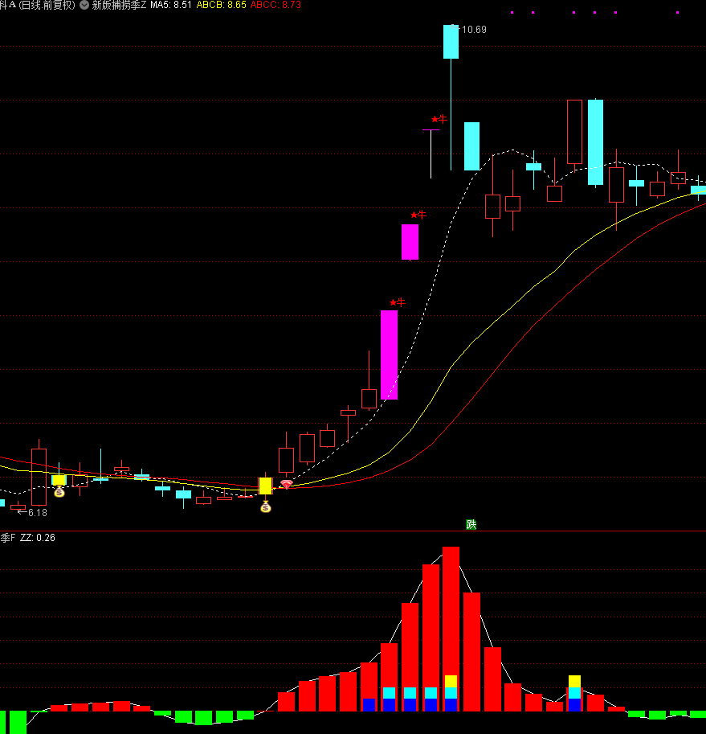Click money bag icon beside the red gem
The image size is (706, 734).
(265, 506)
